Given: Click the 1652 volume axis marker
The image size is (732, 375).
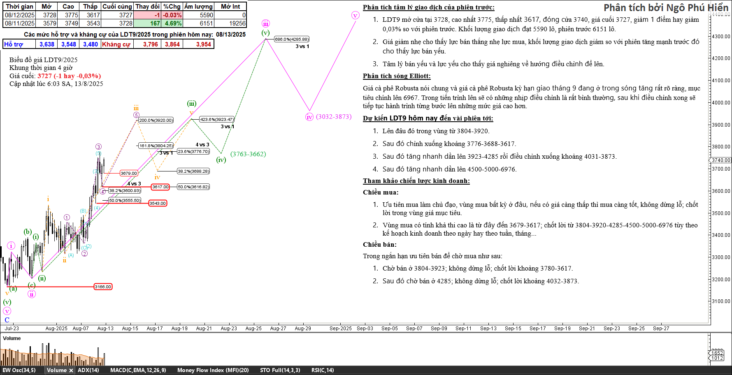Looking at the screenshot, I should [x=717, y=353].
